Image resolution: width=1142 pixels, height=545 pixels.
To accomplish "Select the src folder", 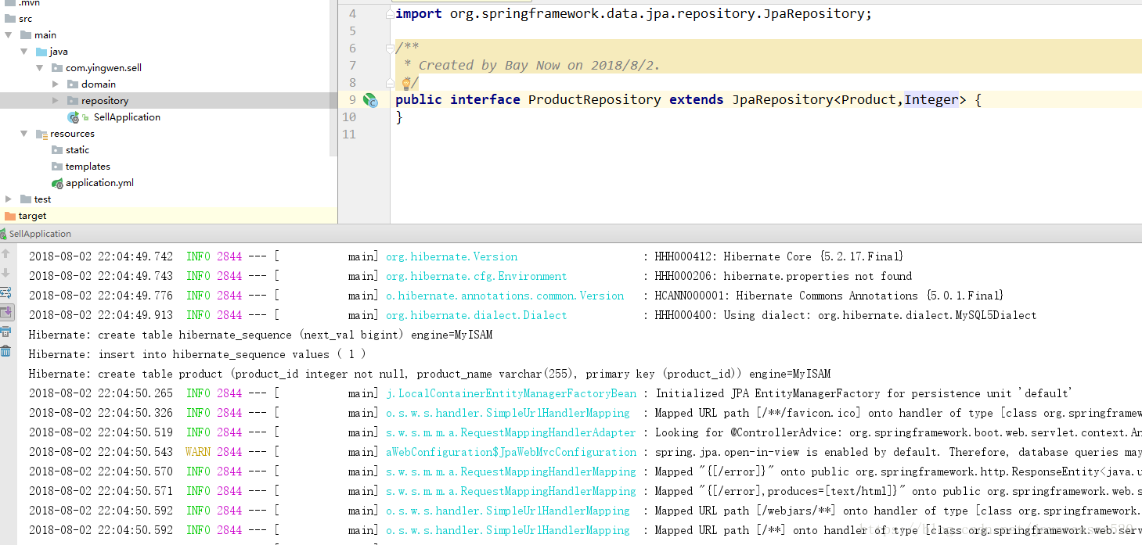I will tap(26, 19).
